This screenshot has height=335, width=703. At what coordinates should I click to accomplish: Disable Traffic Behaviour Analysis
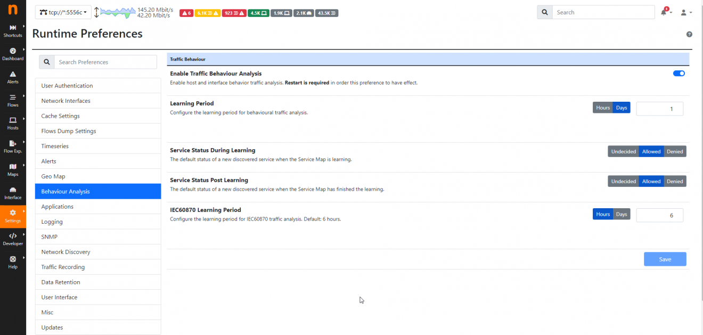coord(679,73)
